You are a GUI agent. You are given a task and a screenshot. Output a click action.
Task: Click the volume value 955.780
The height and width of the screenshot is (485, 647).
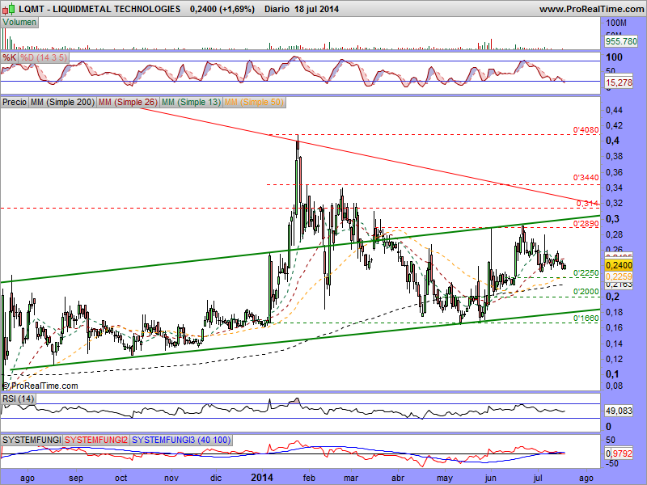pyautogui.click(x=621, y=41)
